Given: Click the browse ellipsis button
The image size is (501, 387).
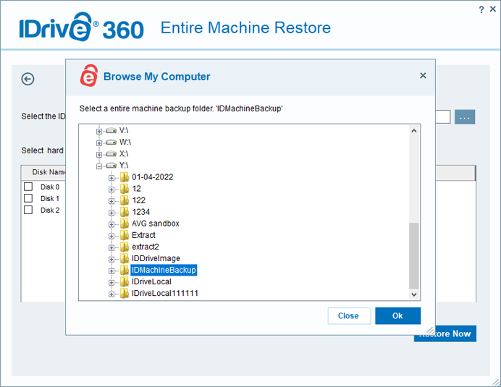Looking at the screenshot, I should point(465,117).
